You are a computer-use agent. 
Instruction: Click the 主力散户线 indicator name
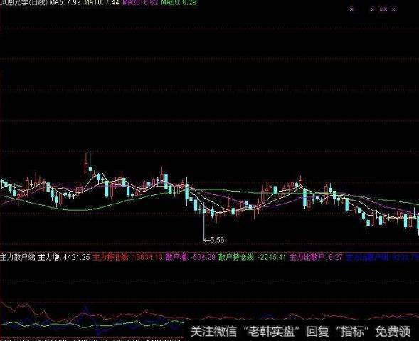18,257
